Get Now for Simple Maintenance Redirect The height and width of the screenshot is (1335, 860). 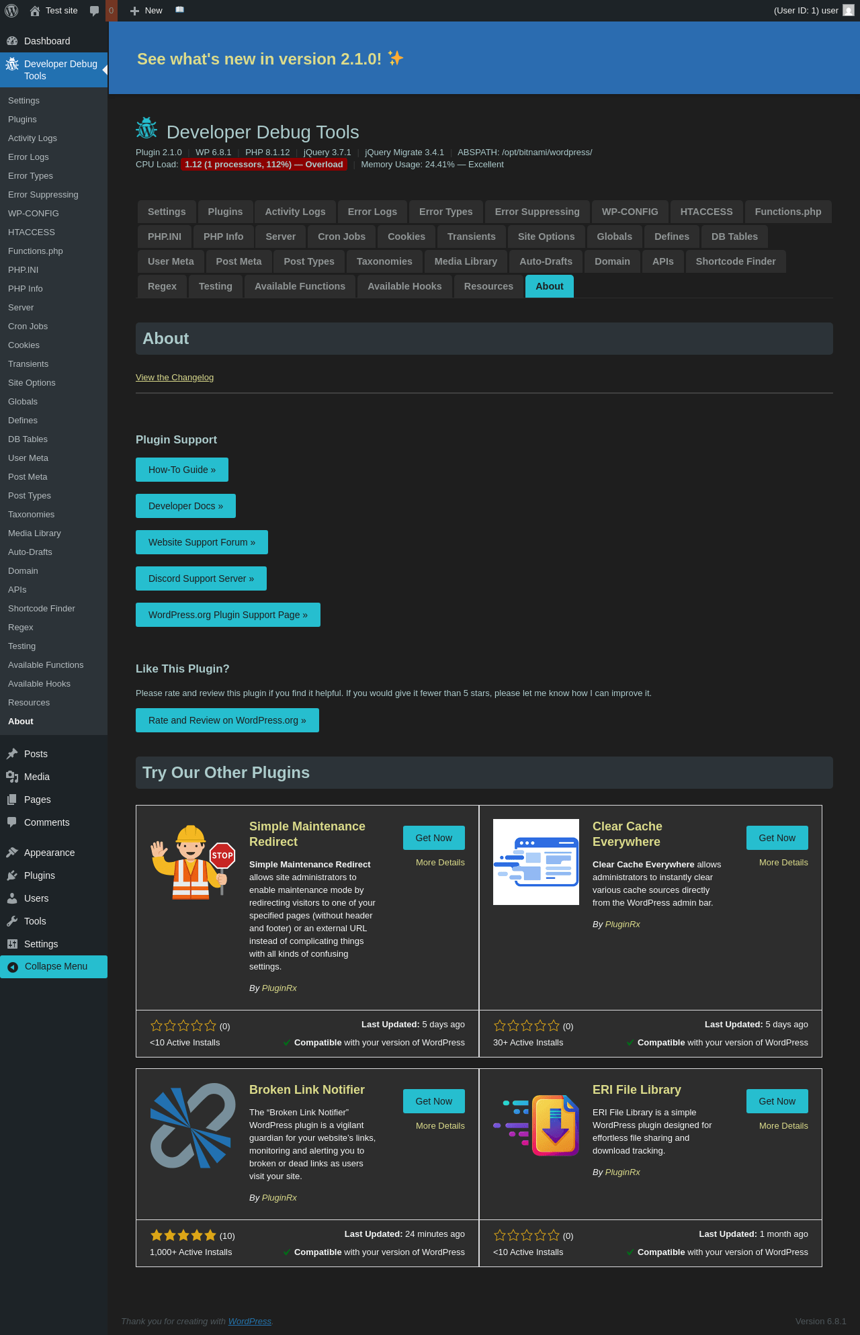[434, 838]
